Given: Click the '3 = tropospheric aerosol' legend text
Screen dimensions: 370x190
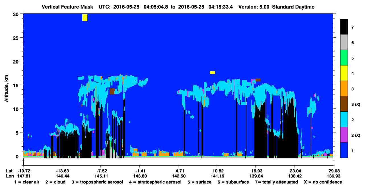Looking at the screenshot, I should [97, 182].
